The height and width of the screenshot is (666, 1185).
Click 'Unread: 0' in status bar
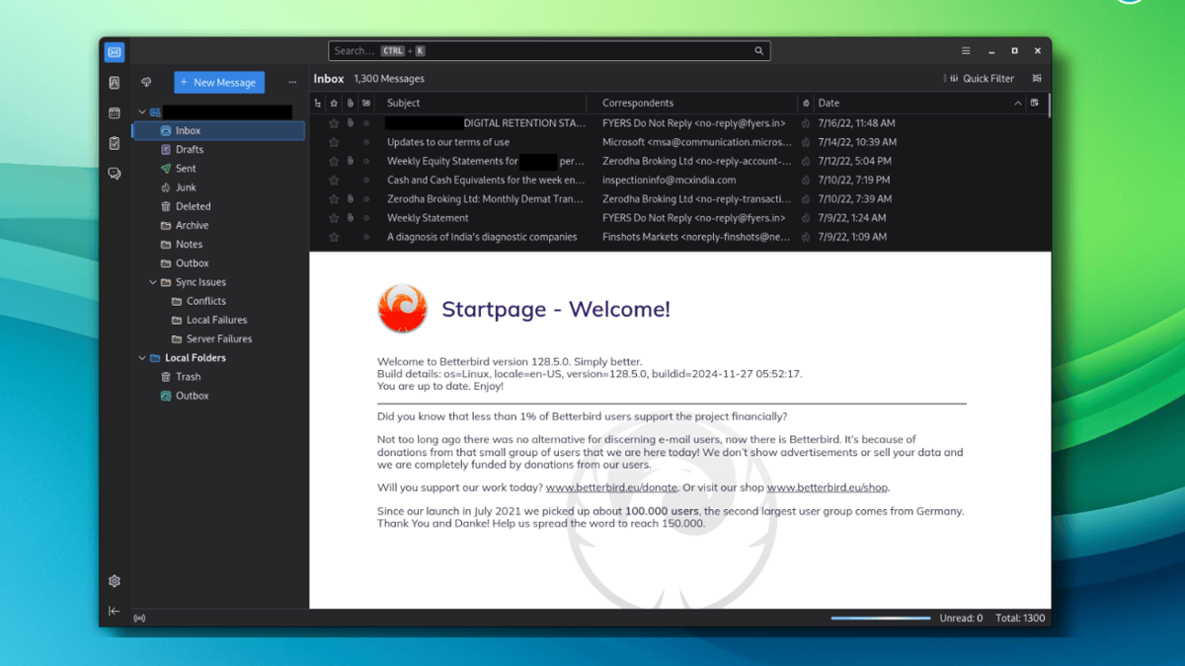pyautogui.click(x=961, y=619)
